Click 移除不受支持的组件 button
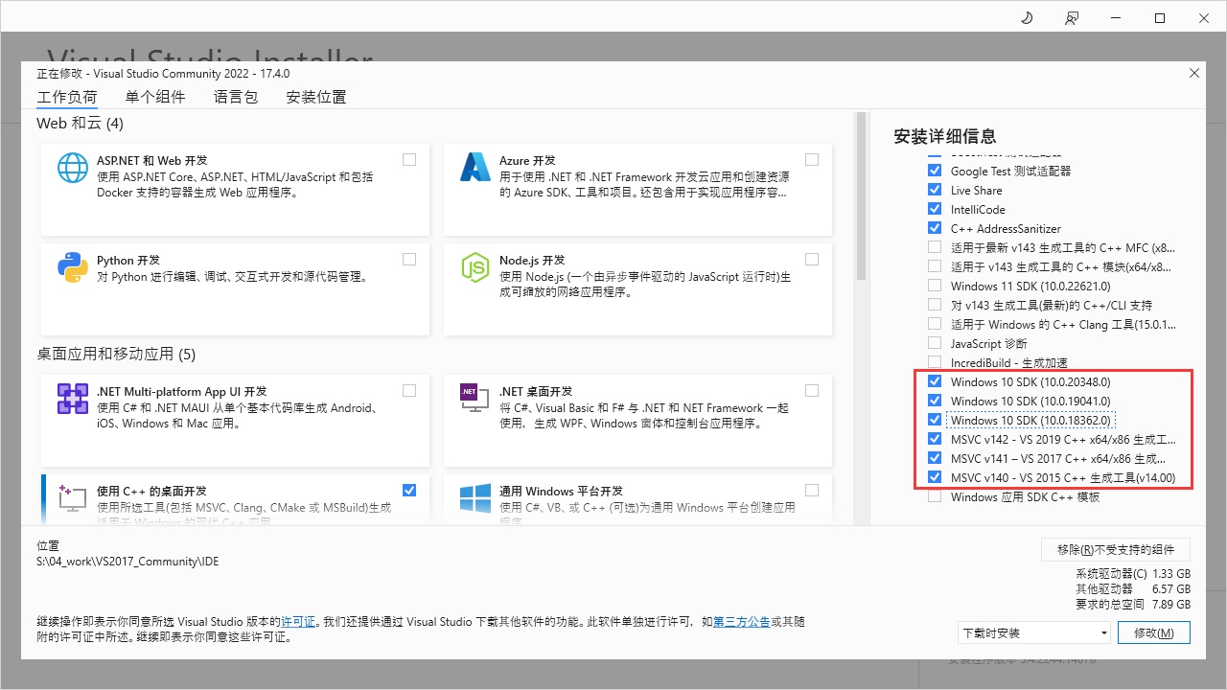Viewport: 1227px width, 690px height. (1116, 549)
